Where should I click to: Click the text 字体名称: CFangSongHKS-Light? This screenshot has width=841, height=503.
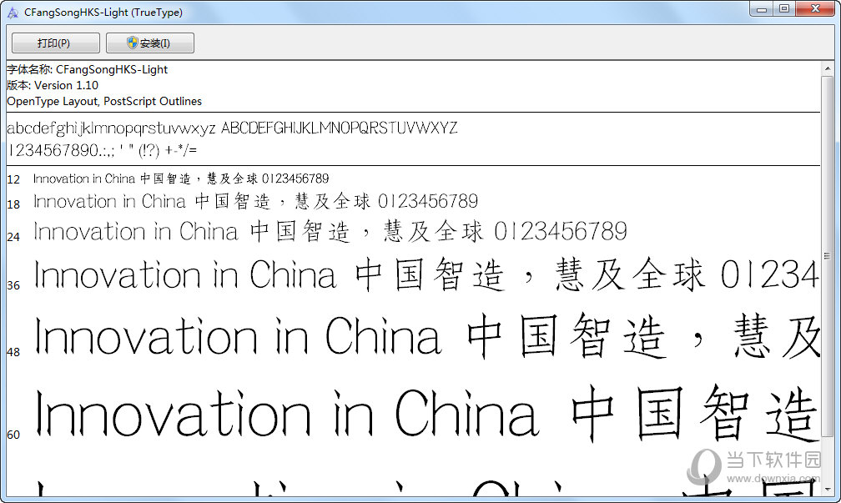pos(88,70)
